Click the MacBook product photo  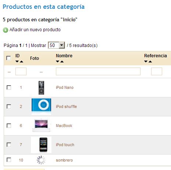tap(41, 126)
